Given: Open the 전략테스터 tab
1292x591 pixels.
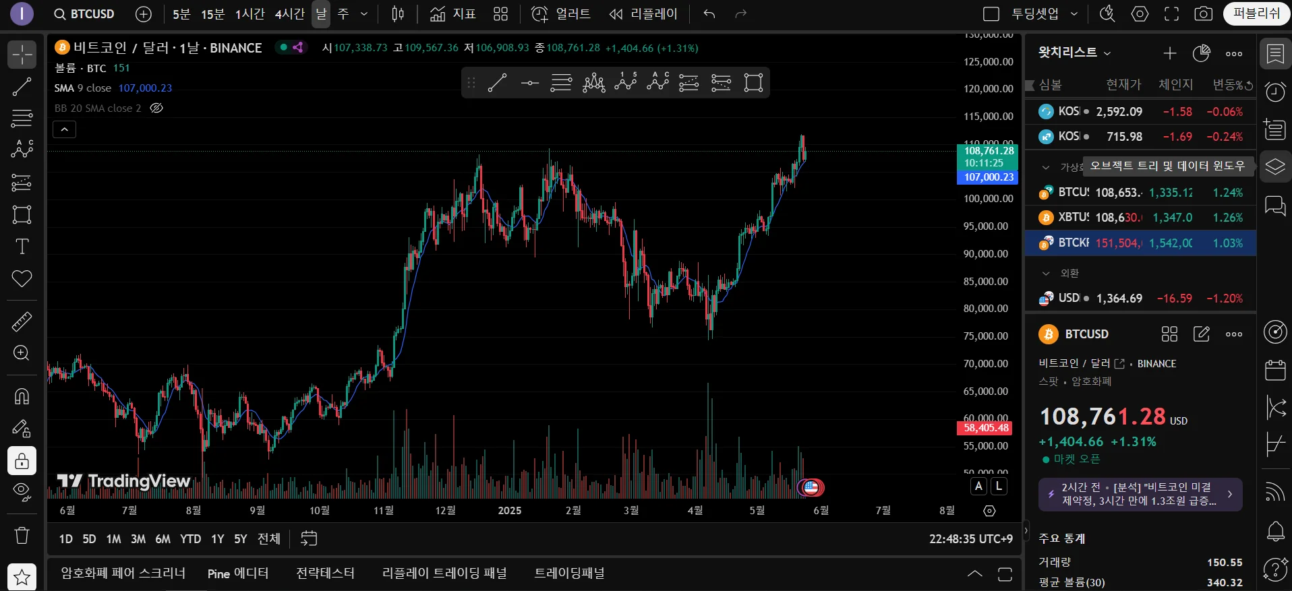Looking at the screenshot, I should click(x=325, y=573).
